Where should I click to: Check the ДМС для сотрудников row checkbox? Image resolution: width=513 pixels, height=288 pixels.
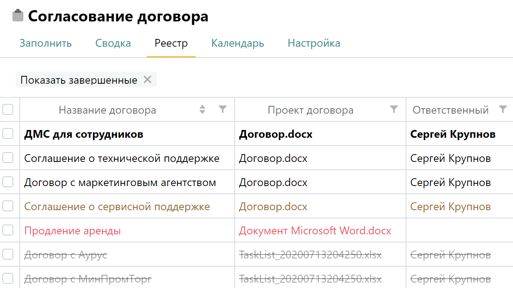9,133
